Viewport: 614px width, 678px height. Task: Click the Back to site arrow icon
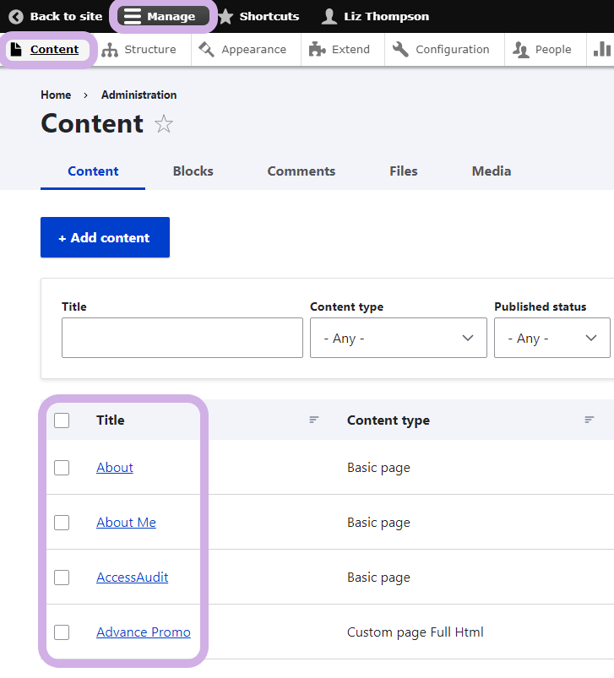[x=16, y=16]
